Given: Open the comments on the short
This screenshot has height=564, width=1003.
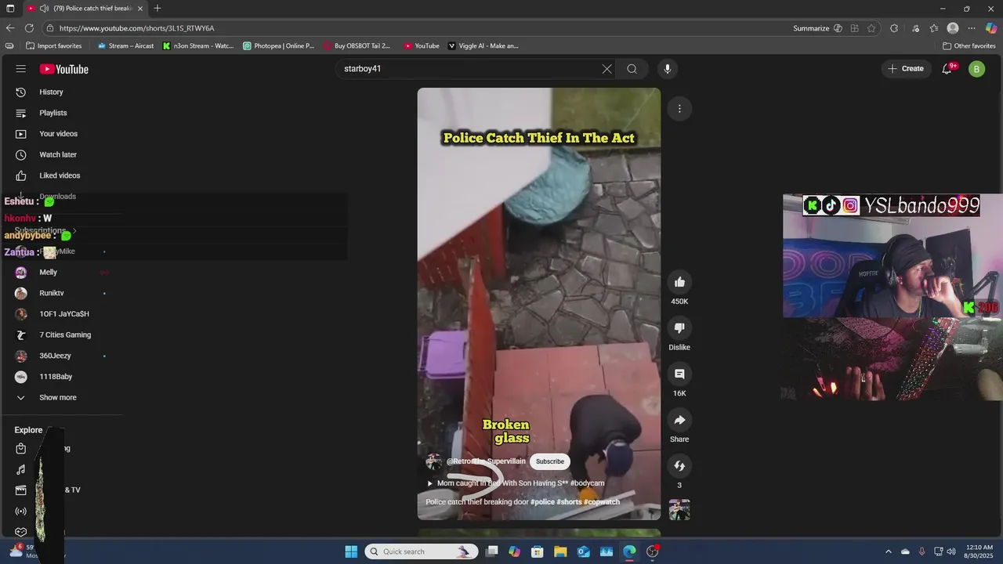Looking at the screenshot, I should click(x=679, y=374).
